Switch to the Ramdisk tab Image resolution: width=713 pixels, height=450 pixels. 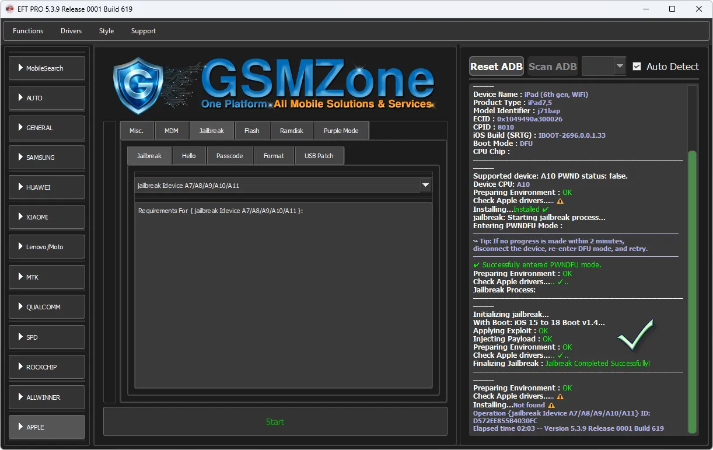pyautogui.click(x=292, y=131)
